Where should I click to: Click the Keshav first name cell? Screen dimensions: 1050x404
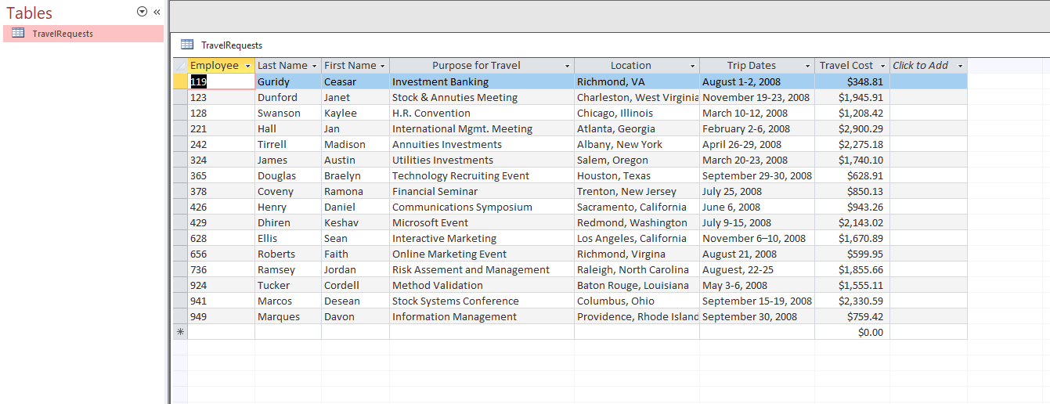[x=355, y=222]
